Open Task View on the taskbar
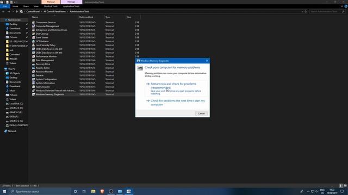Viewport: 348px width, 195px height. (84, 191)
